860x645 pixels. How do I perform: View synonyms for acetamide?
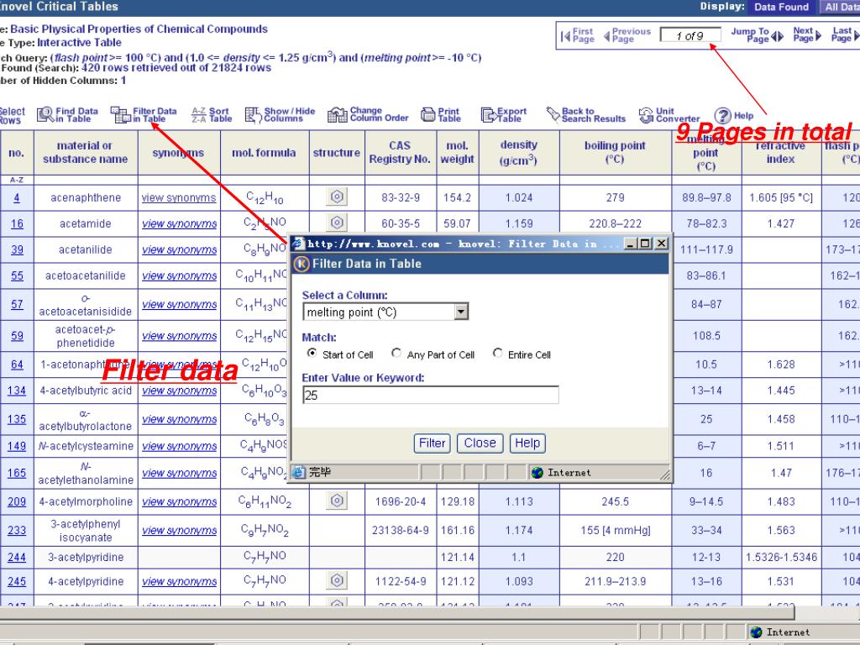pos(180,223)
